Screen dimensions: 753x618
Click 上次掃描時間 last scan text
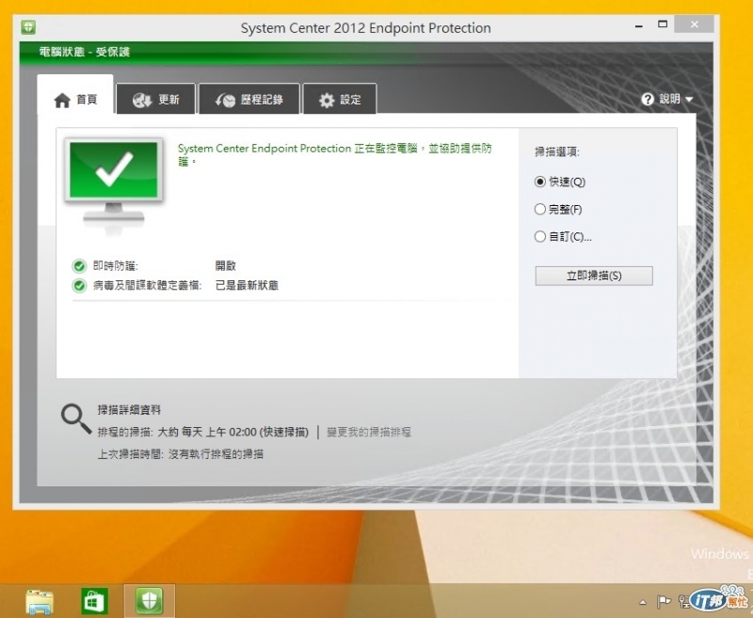click(180, 454)
